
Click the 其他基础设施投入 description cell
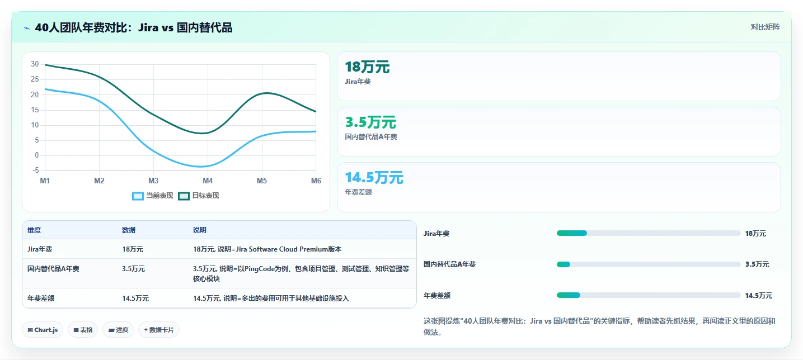(271, 298)
